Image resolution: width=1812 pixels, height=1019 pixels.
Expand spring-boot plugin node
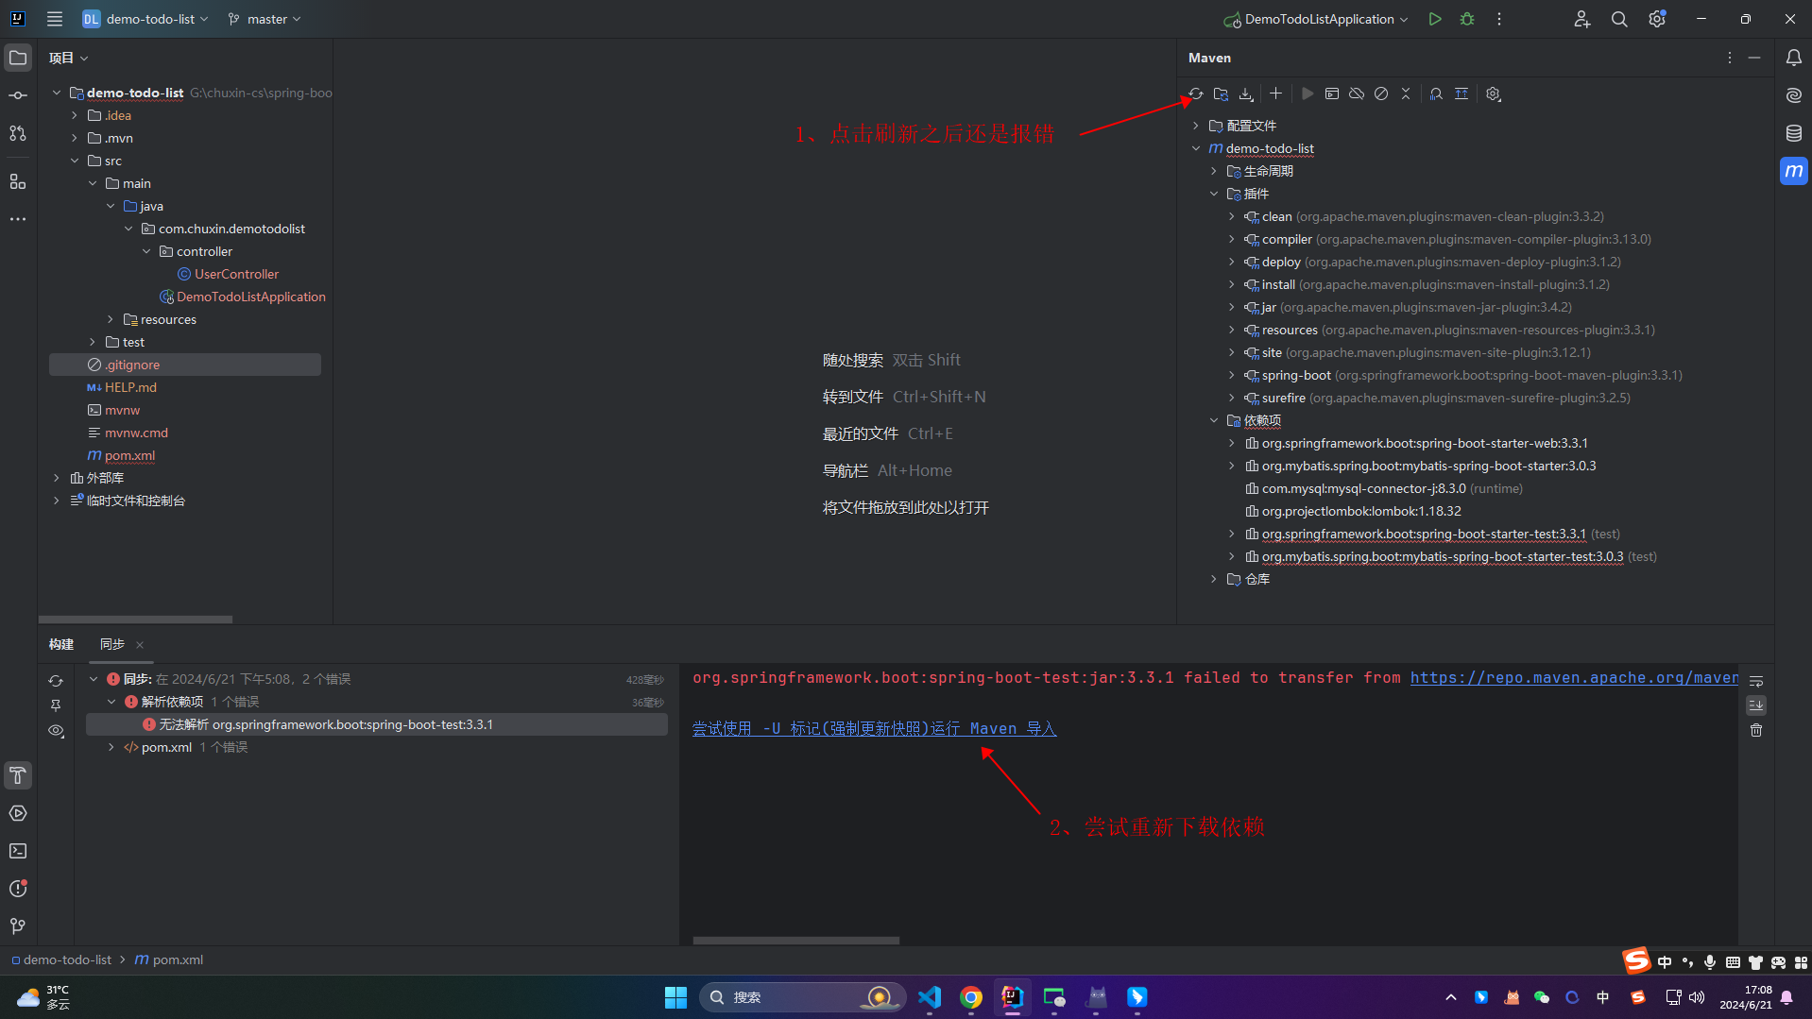tap(1232, 375)
